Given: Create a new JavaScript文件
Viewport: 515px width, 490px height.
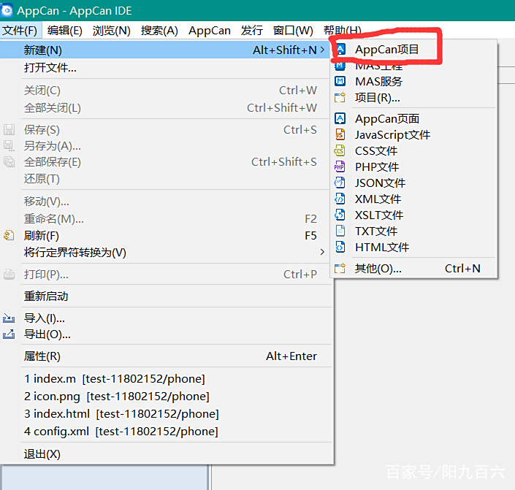Looking at the screenshot, I should point(414,134).
